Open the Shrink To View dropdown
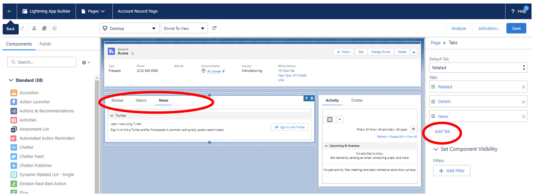The width and height of the screenshot is (538, 196). click(184, 28)
